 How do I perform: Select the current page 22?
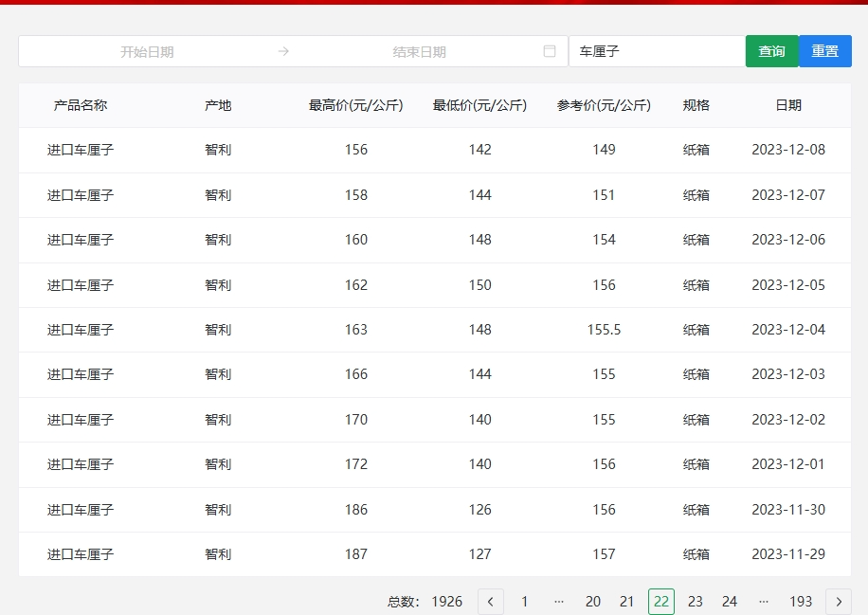coord(661,602)
